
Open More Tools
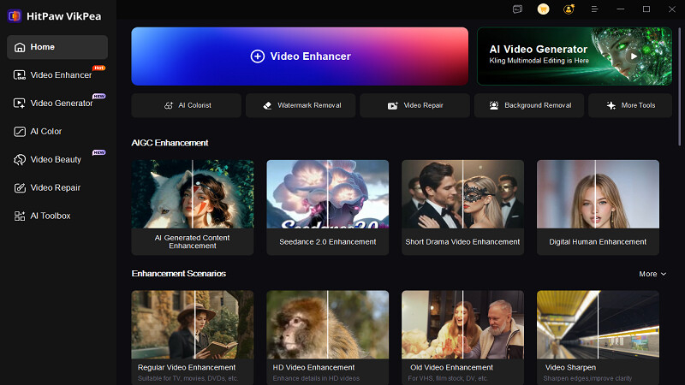(x=630, y=105)
